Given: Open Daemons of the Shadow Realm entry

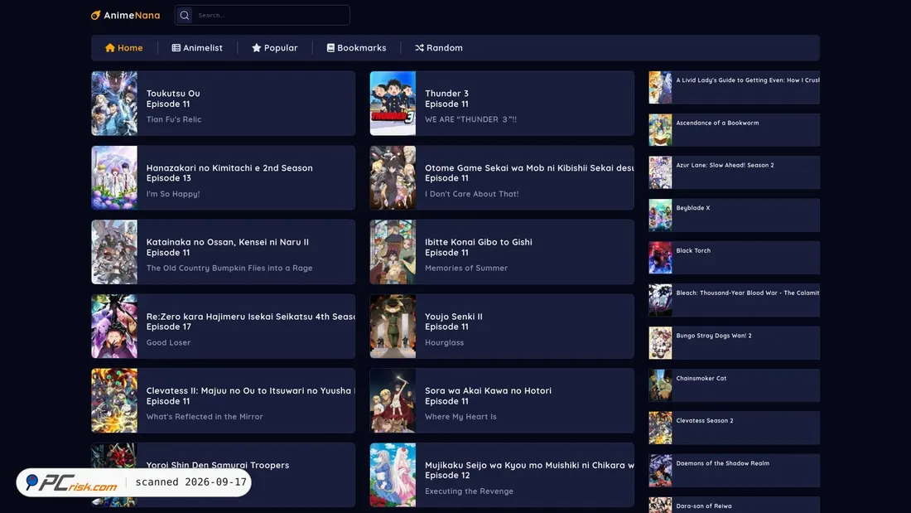Looking at the screenshot, I should 734,471.
